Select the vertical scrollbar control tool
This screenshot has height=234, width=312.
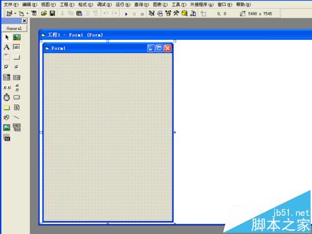pyautogui.click(x=17, y=87)
